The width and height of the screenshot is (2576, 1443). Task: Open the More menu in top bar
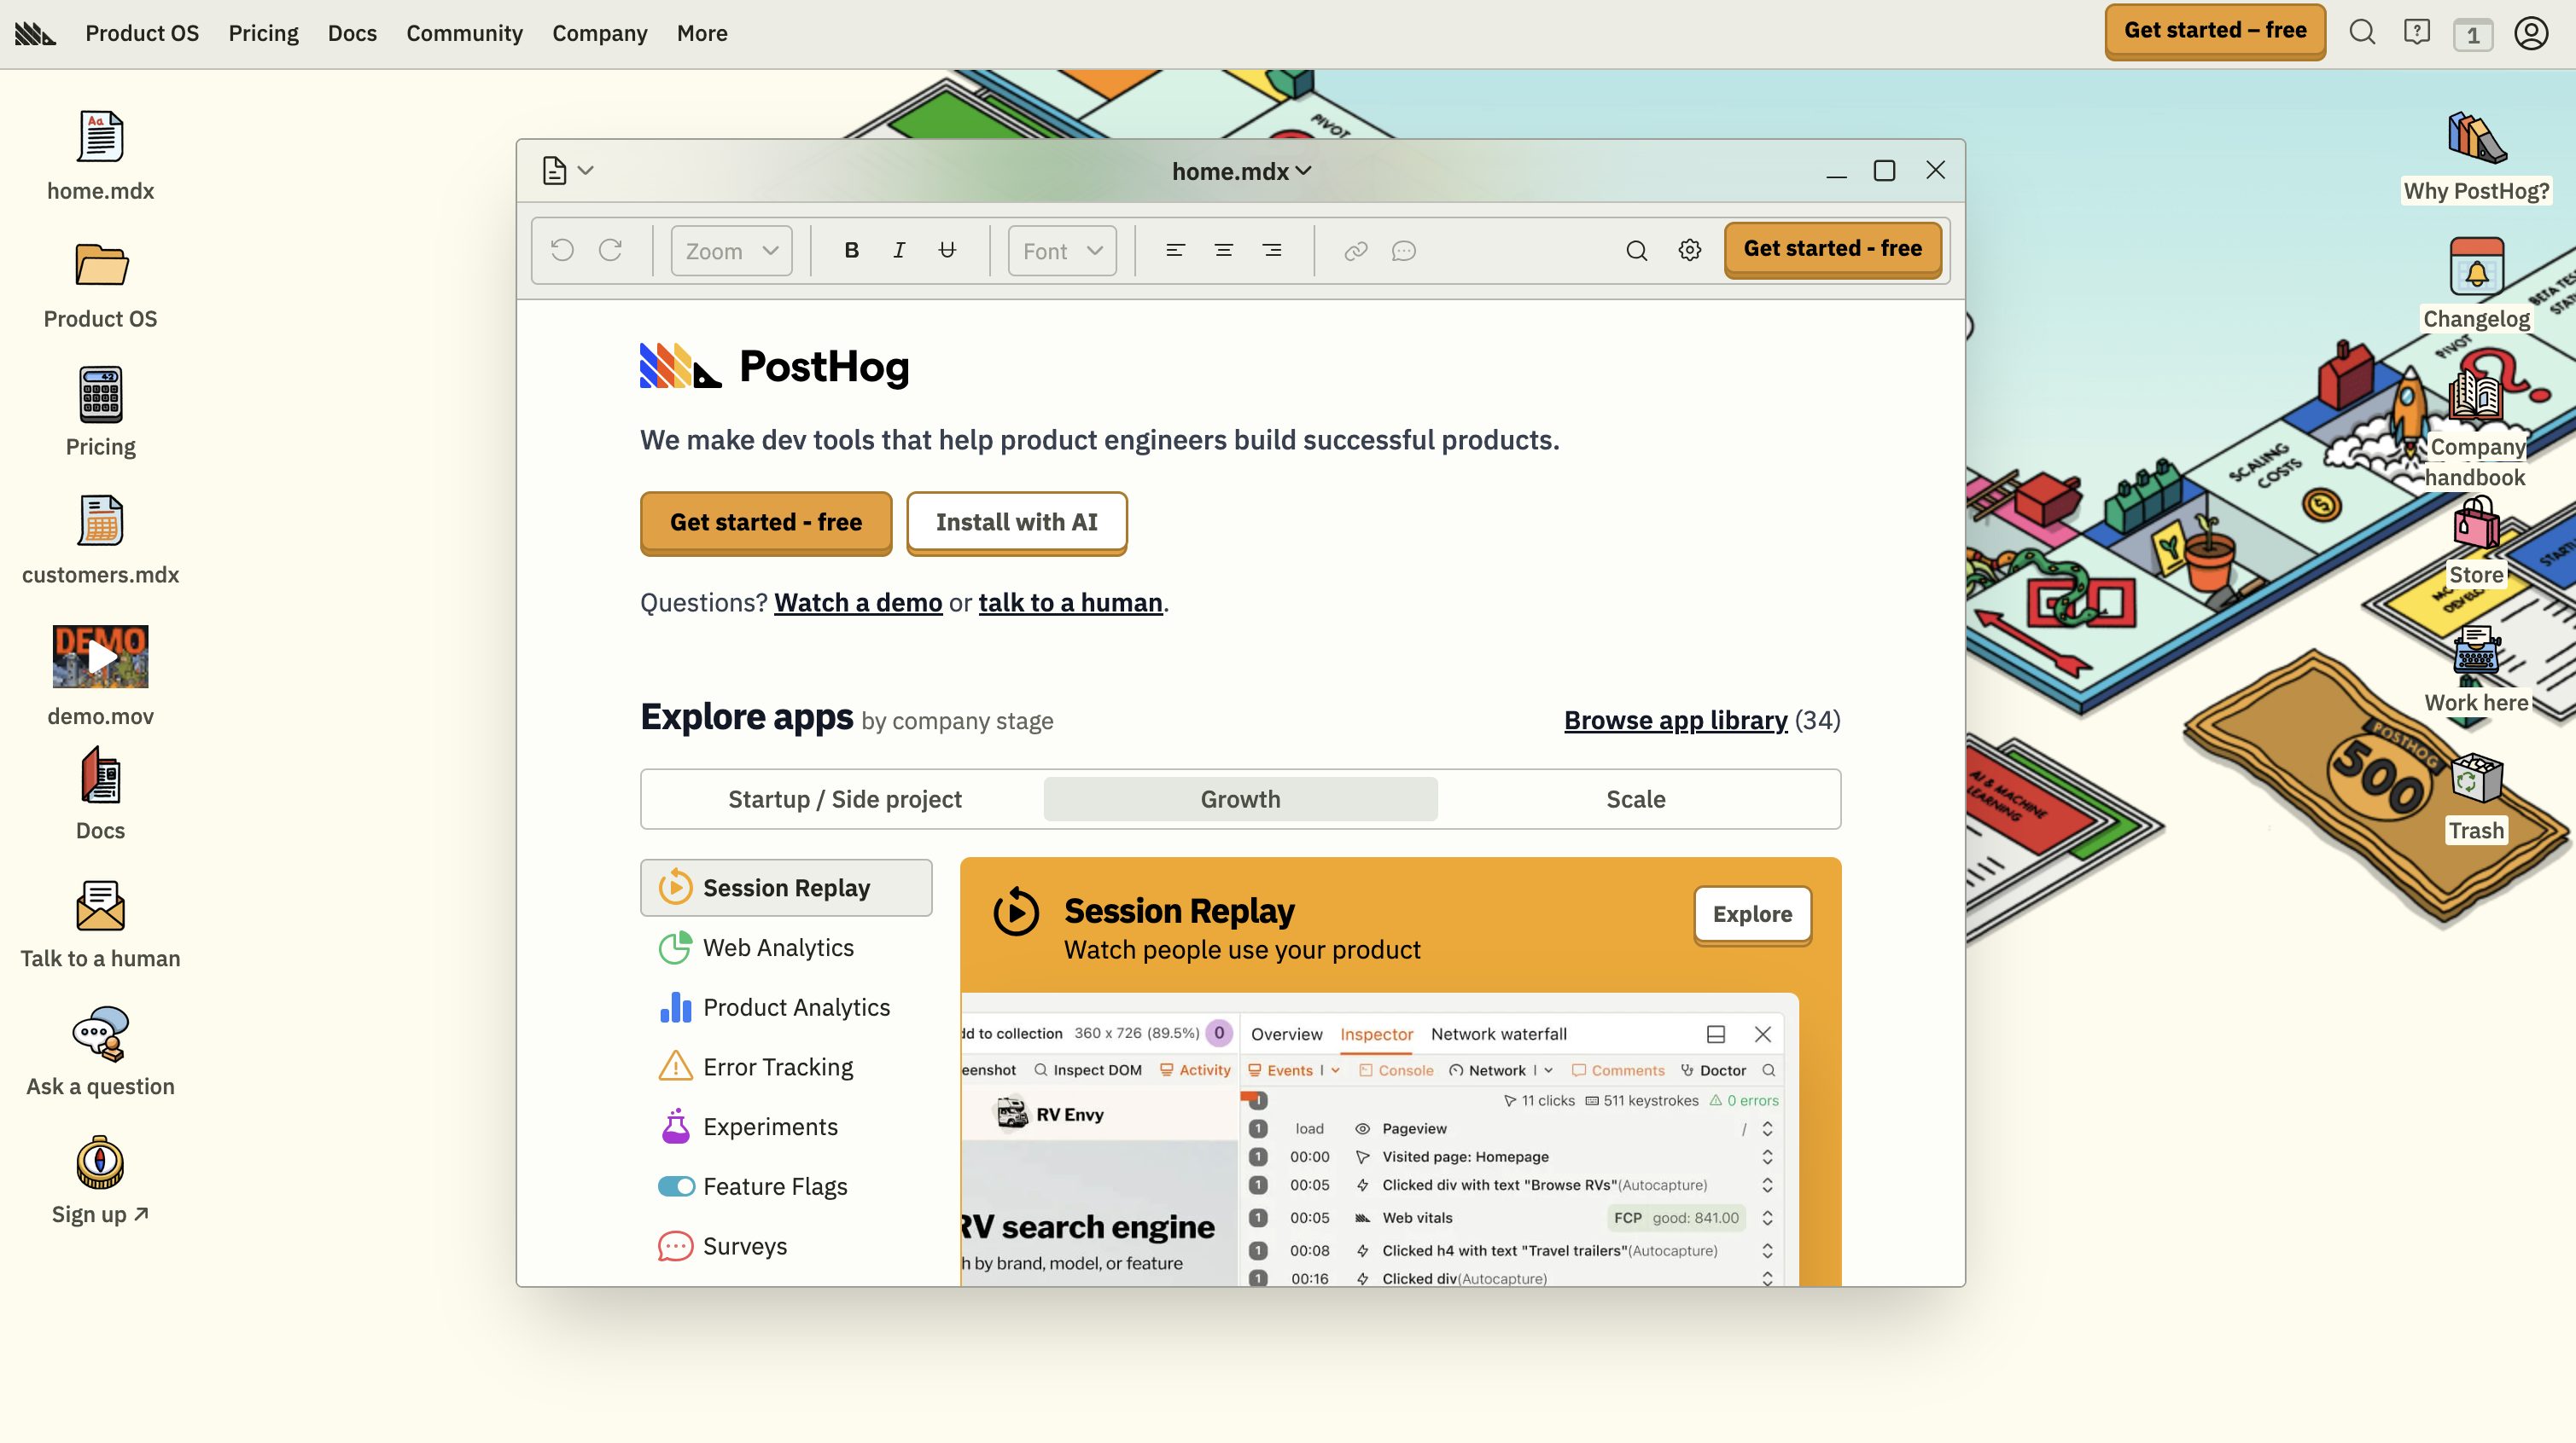(x=701, y=33)
